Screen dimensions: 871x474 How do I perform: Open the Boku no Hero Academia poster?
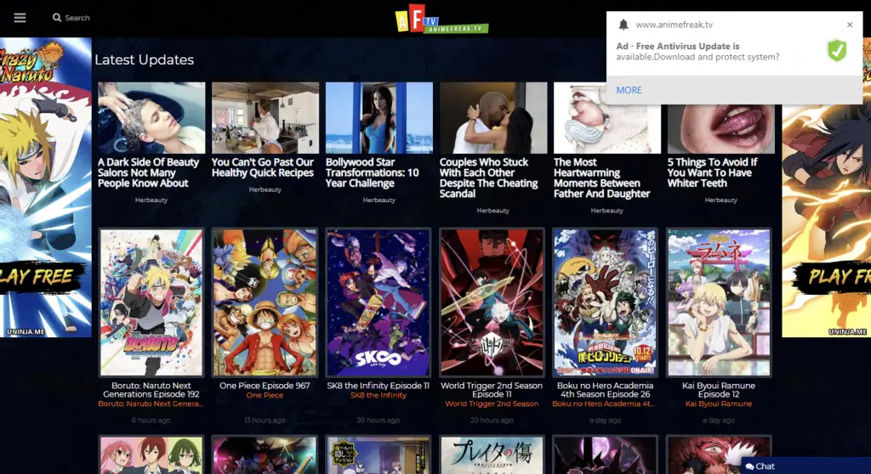605,302
